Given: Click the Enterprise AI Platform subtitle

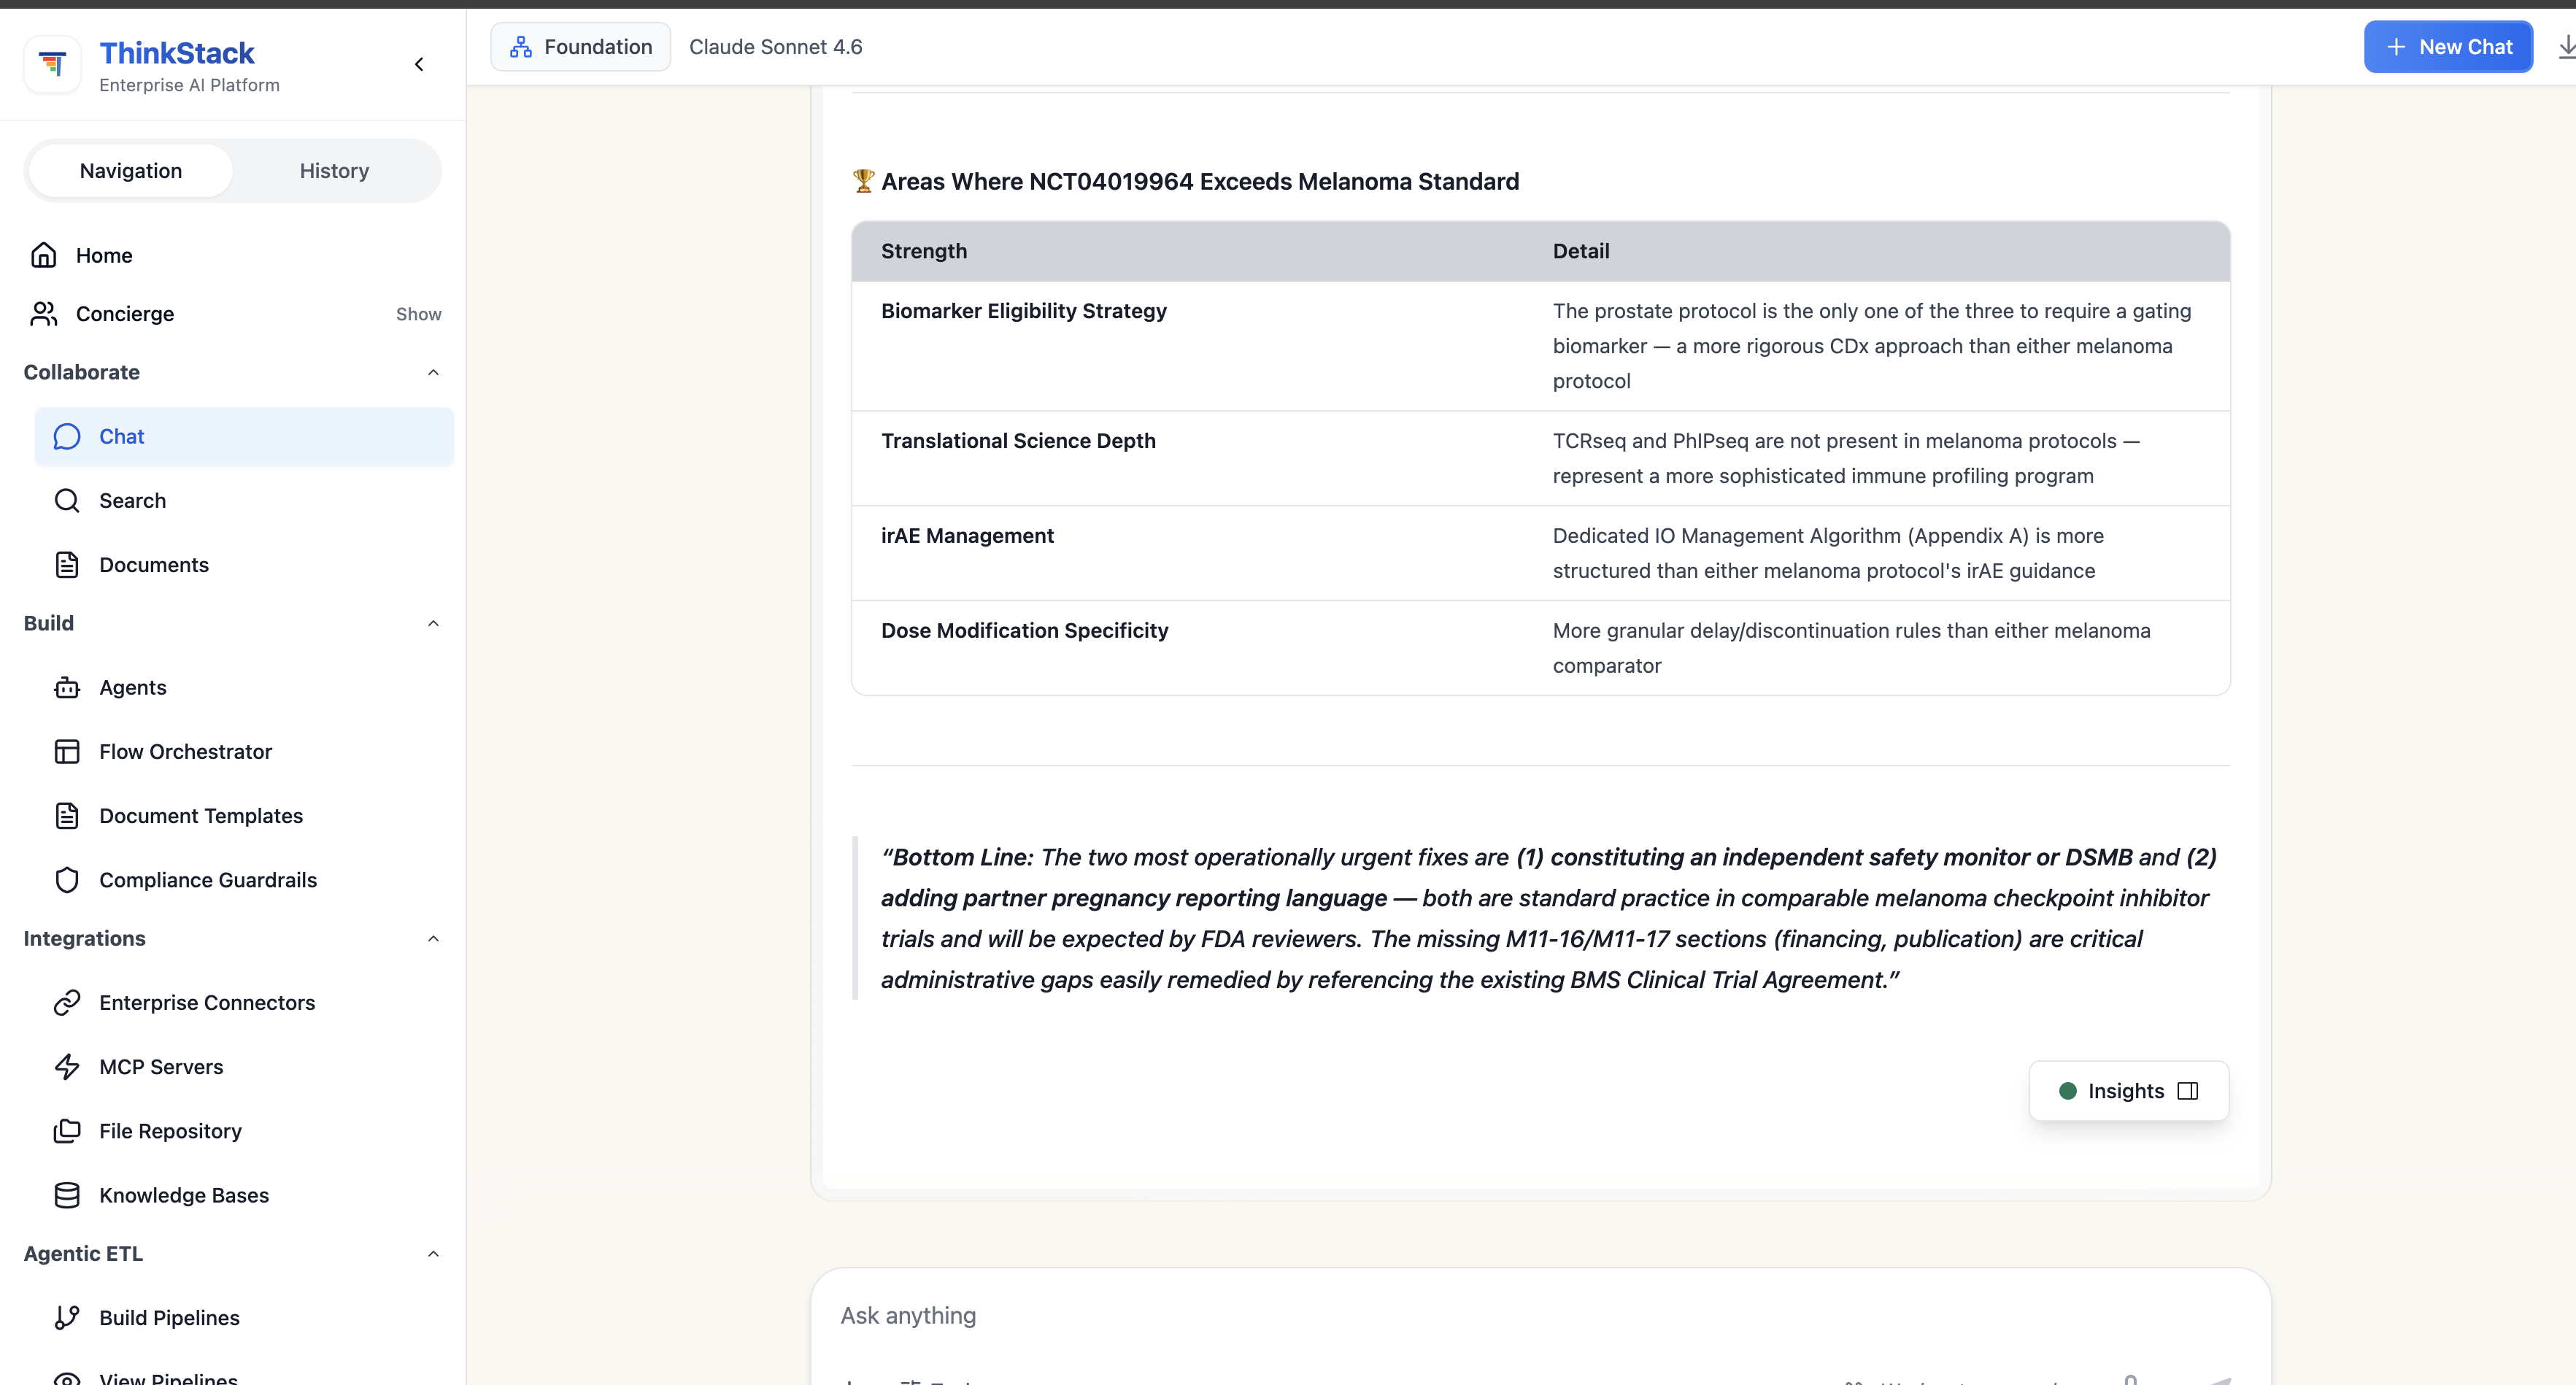Looking at the screenshot, I should [189, 85].
